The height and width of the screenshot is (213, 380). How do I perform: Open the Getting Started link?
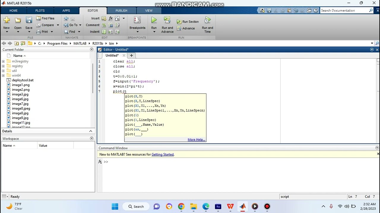[162, 154]
